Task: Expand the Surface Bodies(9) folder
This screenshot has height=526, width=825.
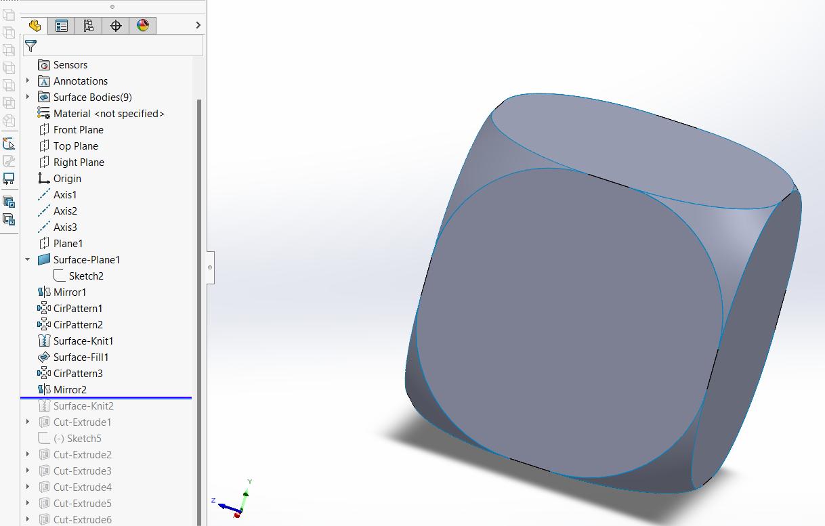Action: pos(28,97)
